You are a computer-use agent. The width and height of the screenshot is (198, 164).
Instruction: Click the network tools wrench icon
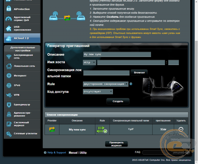[x=9, y=134]
